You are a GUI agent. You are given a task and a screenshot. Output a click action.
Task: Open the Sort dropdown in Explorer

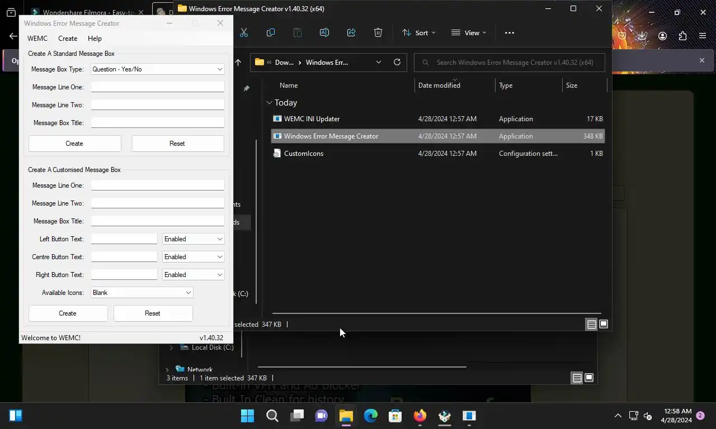click(418, 32)
